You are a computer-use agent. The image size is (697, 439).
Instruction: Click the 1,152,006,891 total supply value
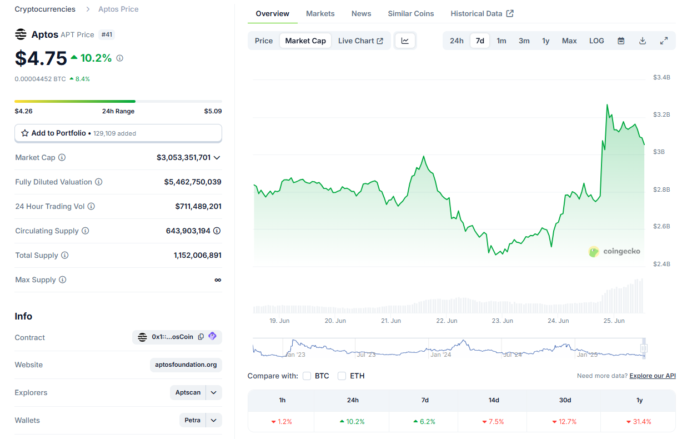pyautogui.click(x=198, y=256)
